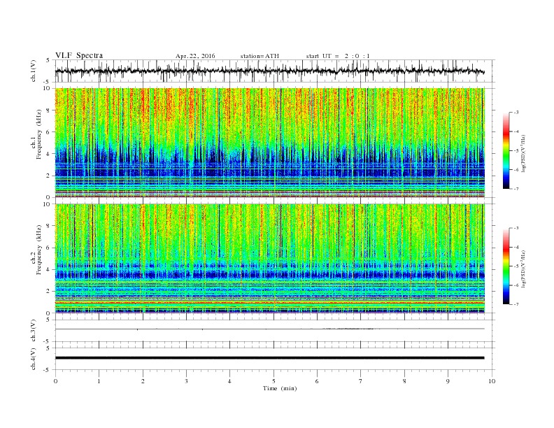Screen dimensions: 554x428
Task: Click time axis tick label "4"
Action: pos(229,381)
